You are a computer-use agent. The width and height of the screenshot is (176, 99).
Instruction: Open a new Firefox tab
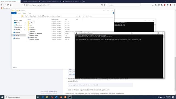coord(84,2)
